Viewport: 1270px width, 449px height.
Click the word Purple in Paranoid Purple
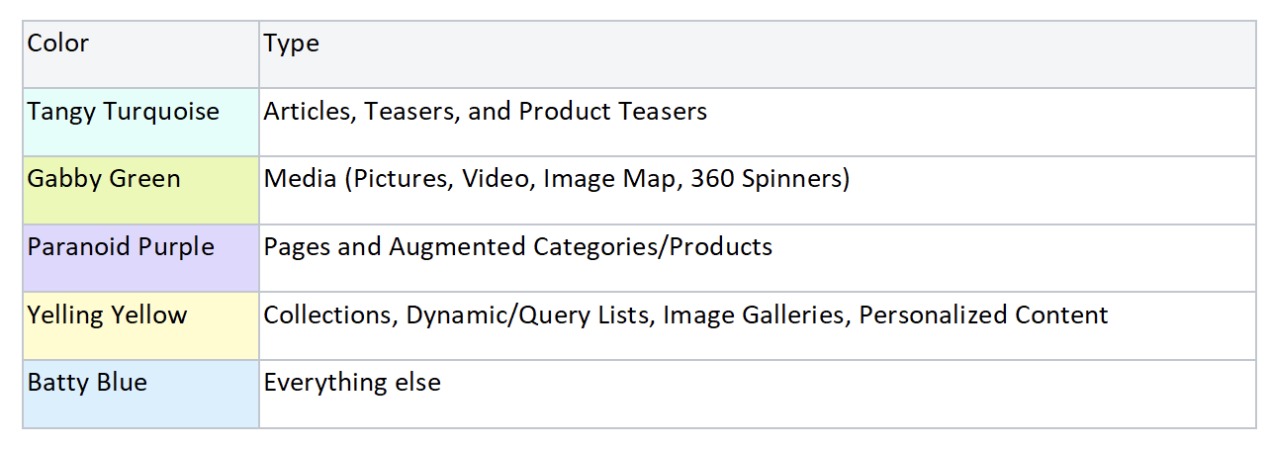175,247
